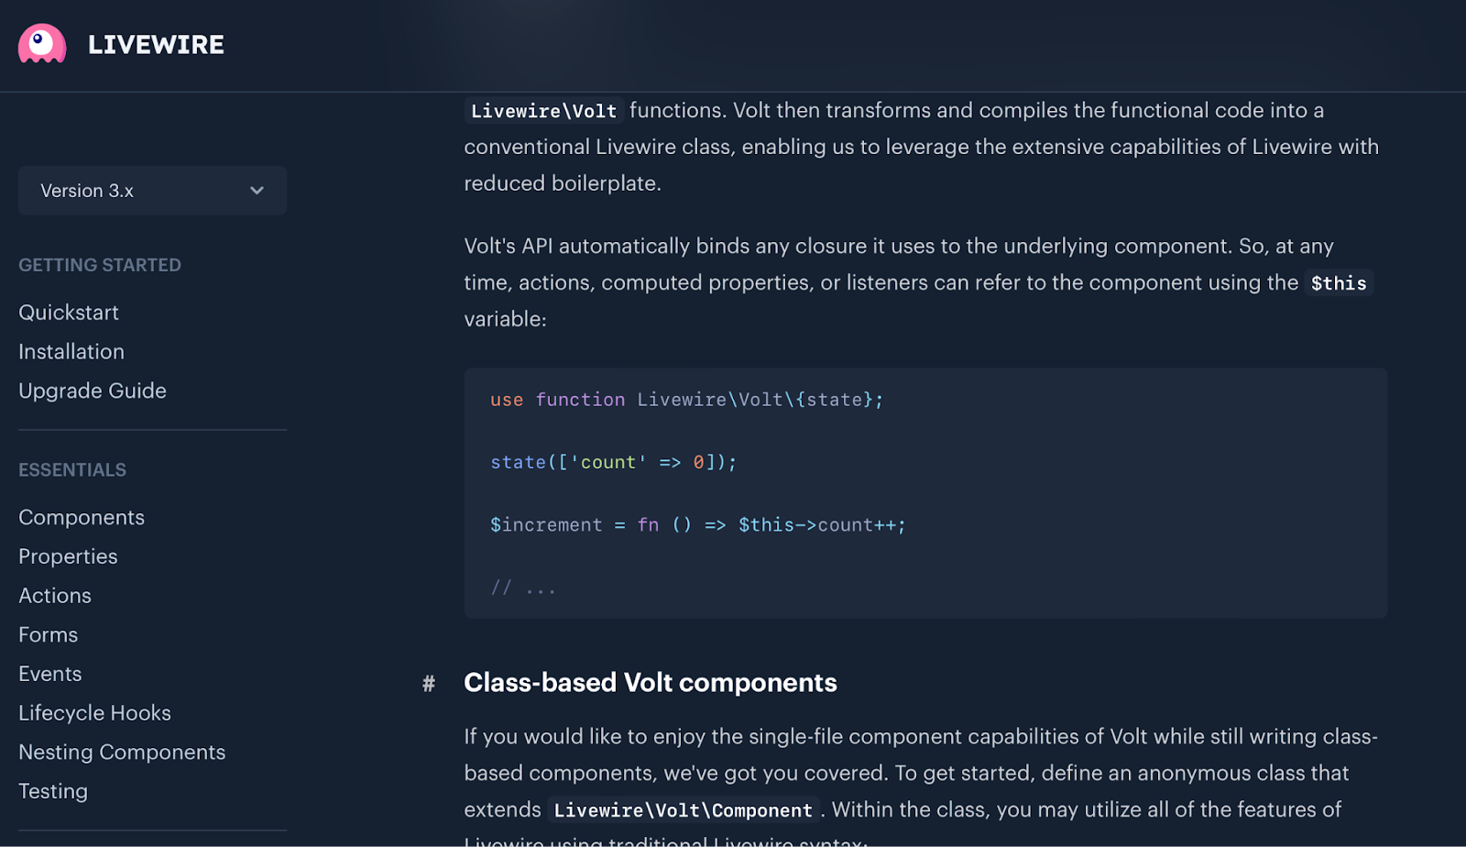This screenshot has height=847, width=1466.
Task: Select Properties in the sidebar navigation
Action: 68,557
